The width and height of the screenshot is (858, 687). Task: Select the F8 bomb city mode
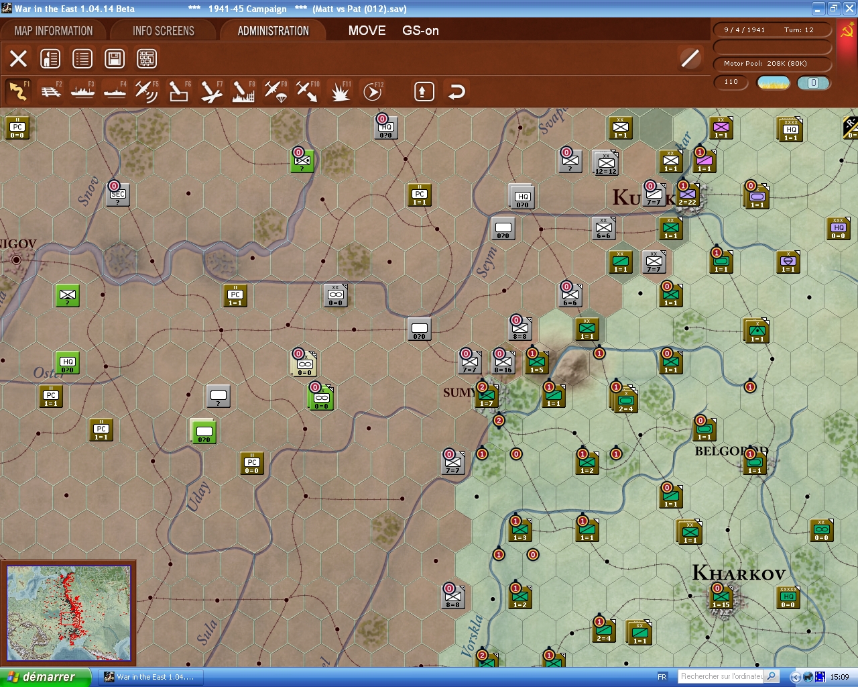pos(243,91)
